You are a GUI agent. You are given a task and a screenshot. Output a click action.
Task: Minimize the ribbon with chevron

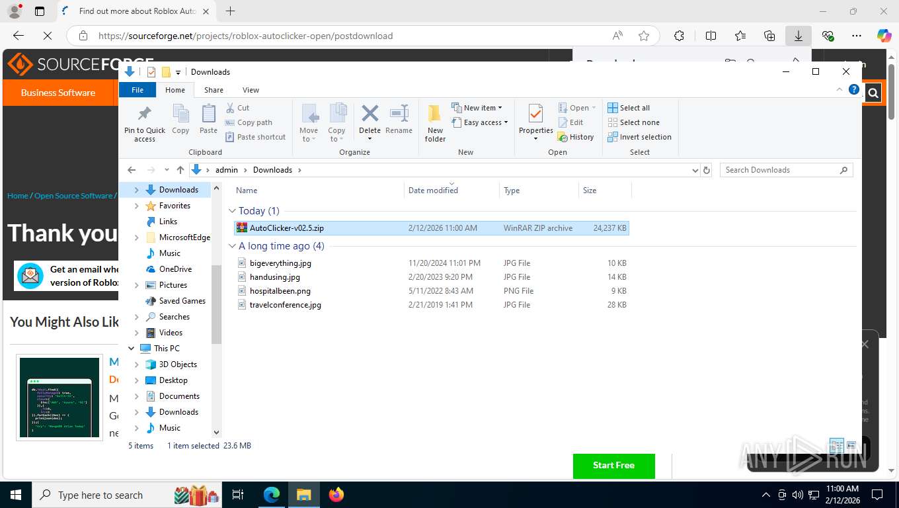pos(840,90)
